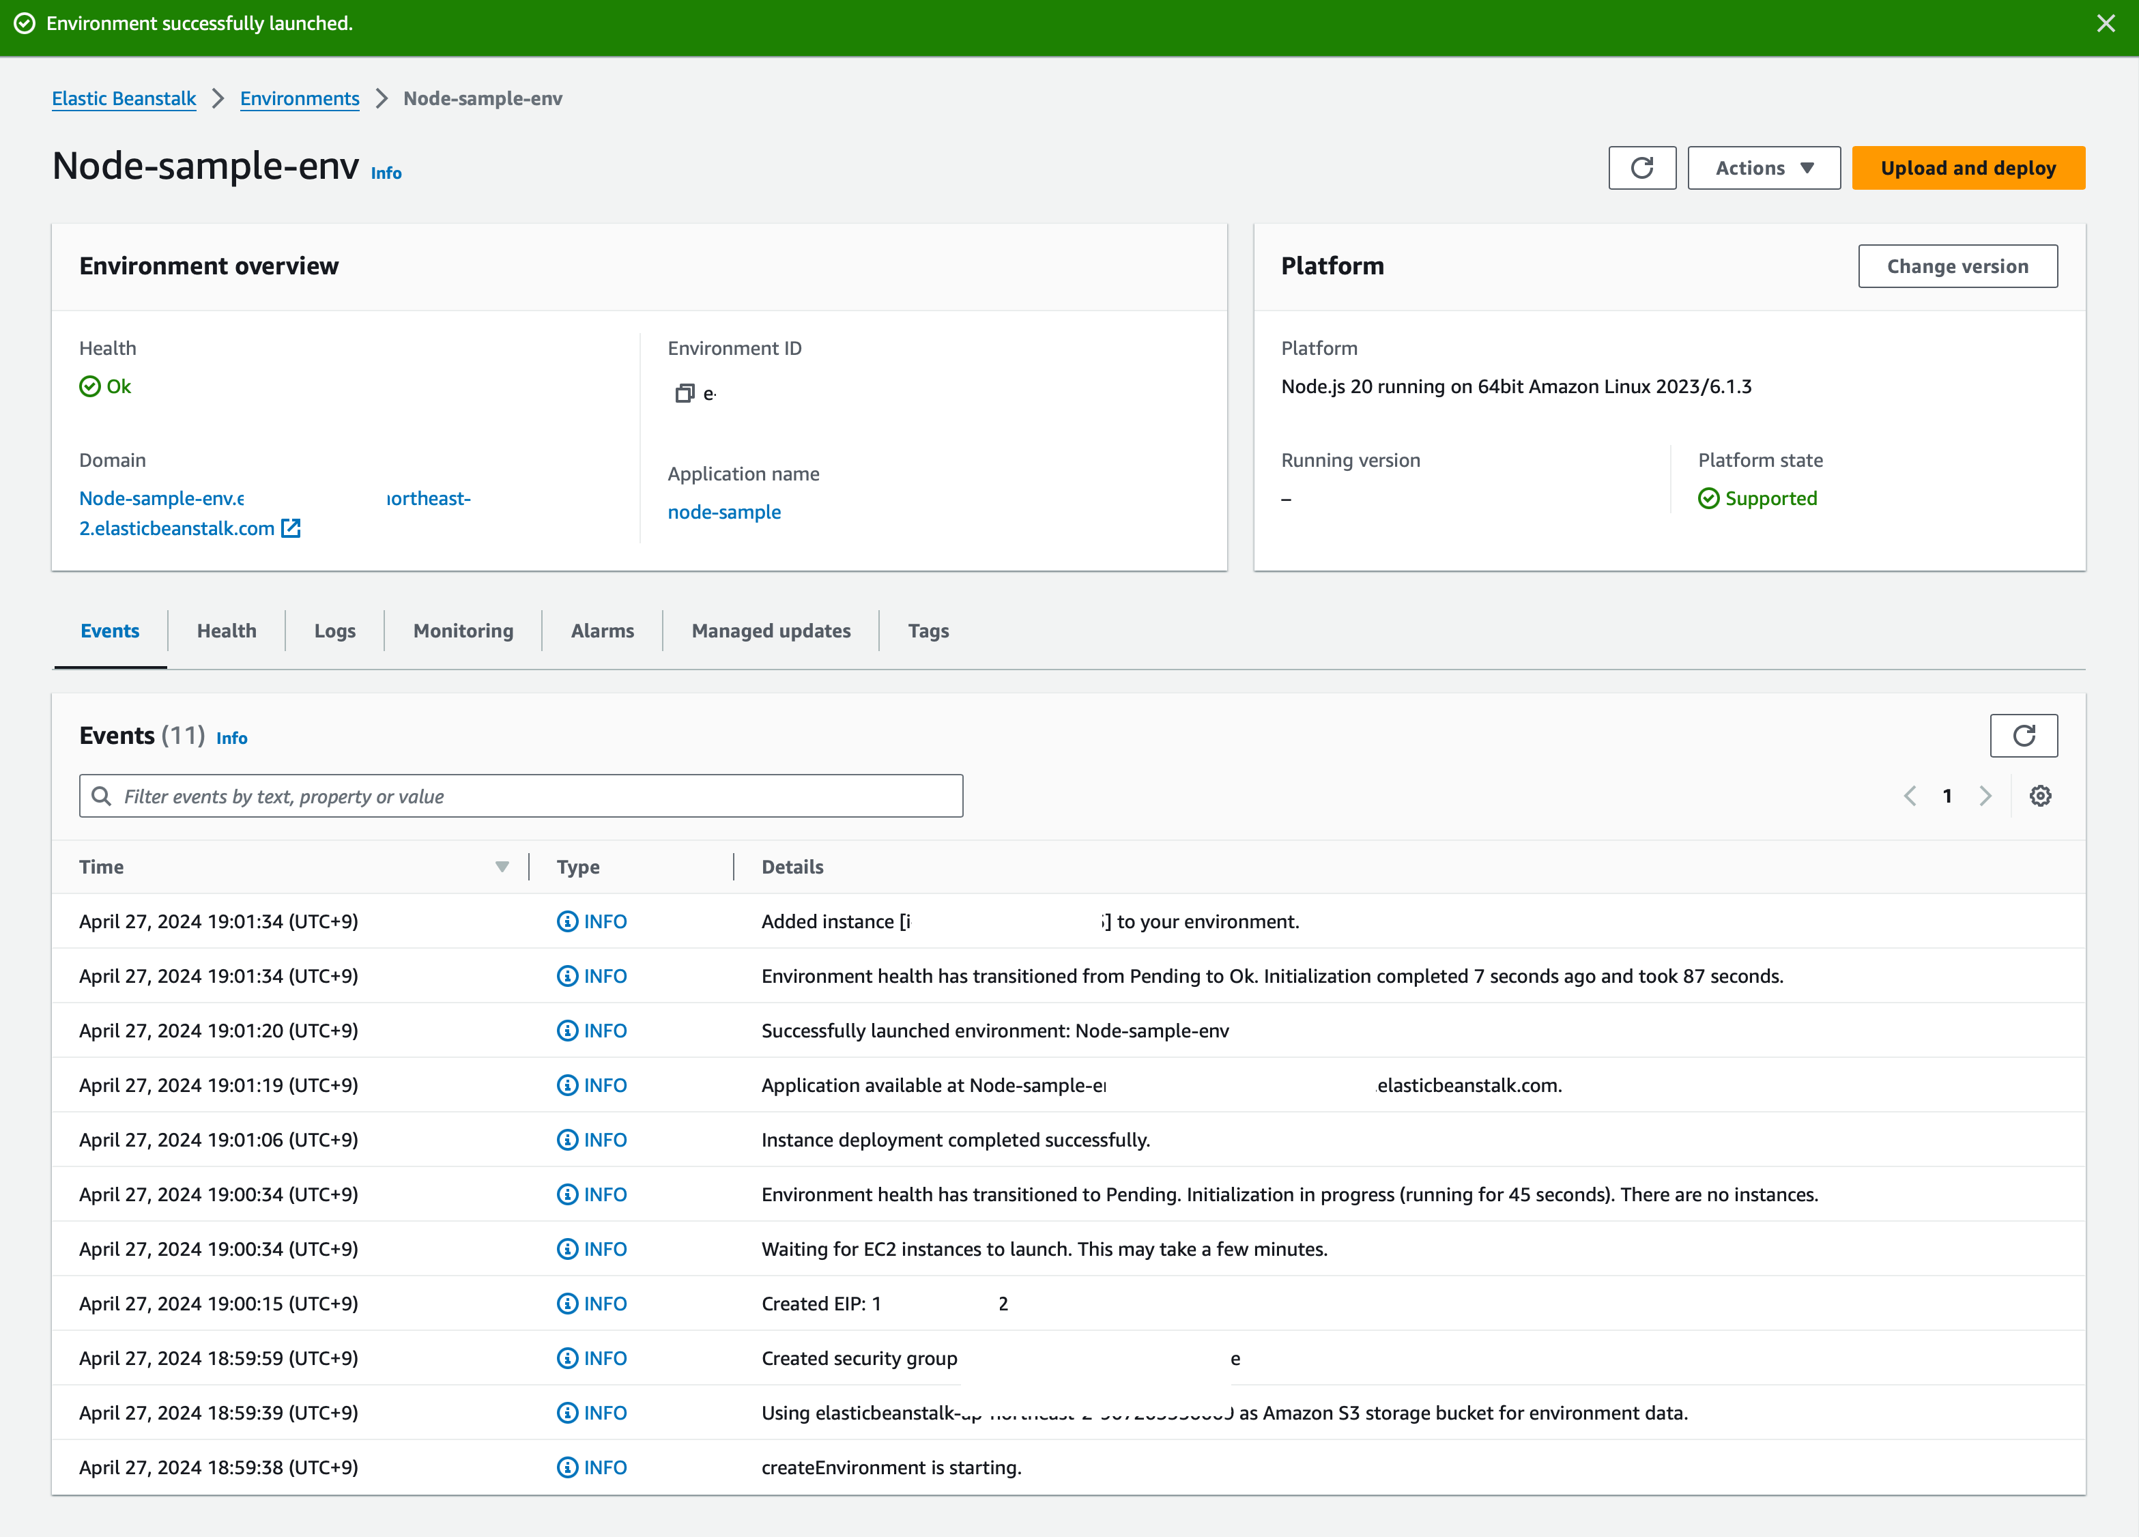Click timestamp April 27, 2024 18:59:38
The height and width of the screenshot is (1537, 2139).
point(219,1467)
